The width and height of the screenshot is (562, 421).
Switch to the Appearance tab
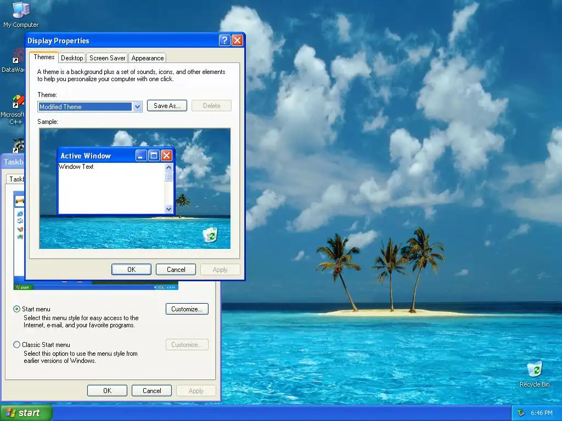(x=147, y=58)
